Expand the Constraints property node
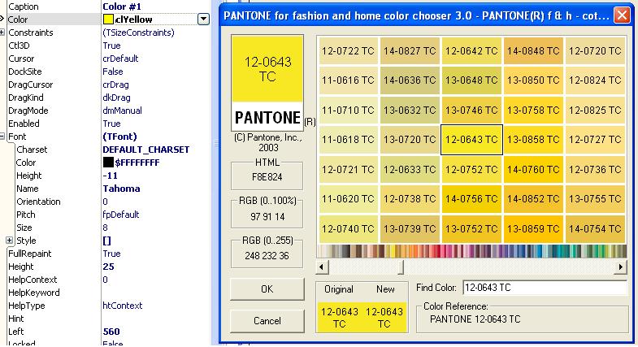Screen dimensions: 638x347 (x=2, y=33)
